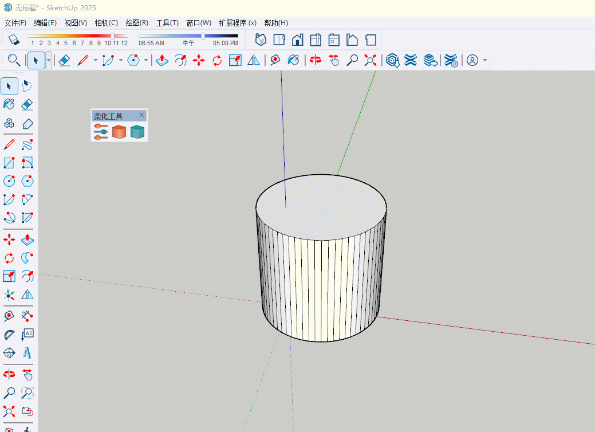Activate the Freehand drawing tool
This screenshot has height=432, width=595.
pos(27,144)
